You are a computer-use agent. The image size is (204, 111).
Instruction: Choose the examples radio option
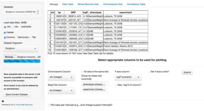click(20, 27)
